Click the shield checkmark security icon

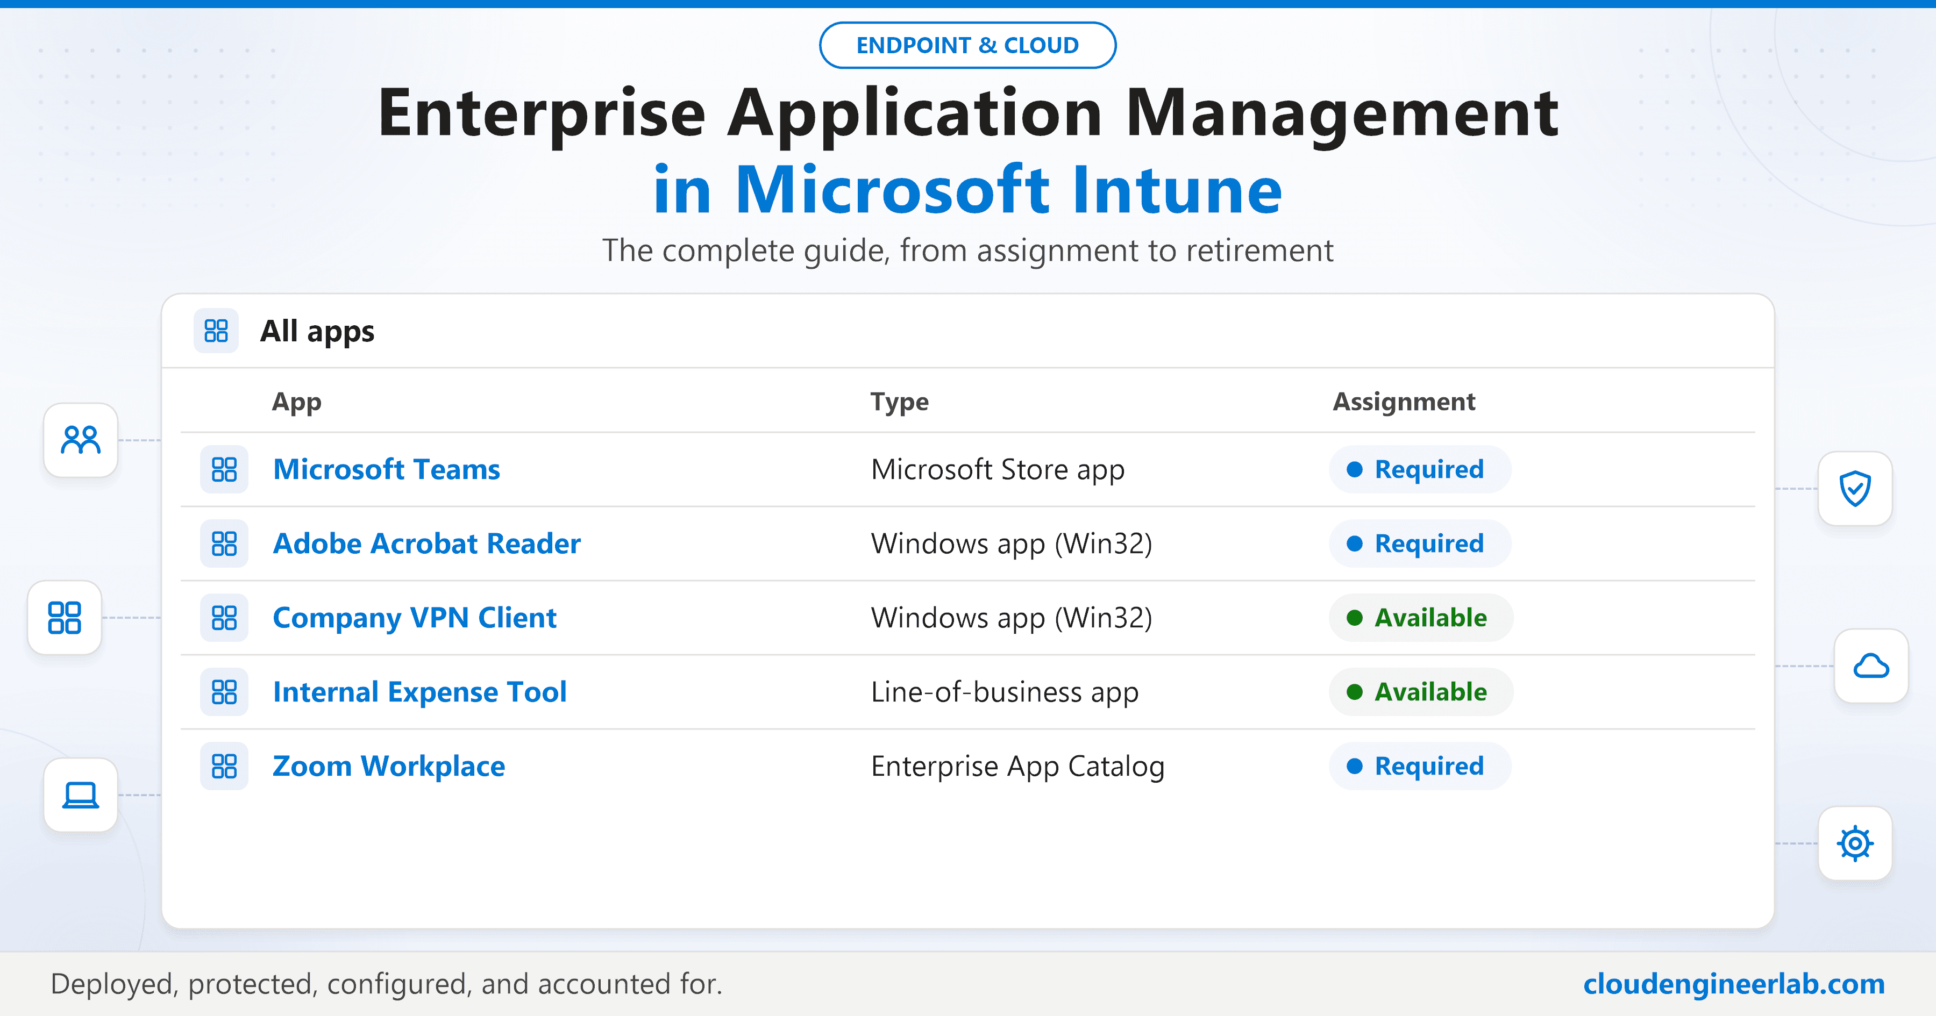[1855, 489]
